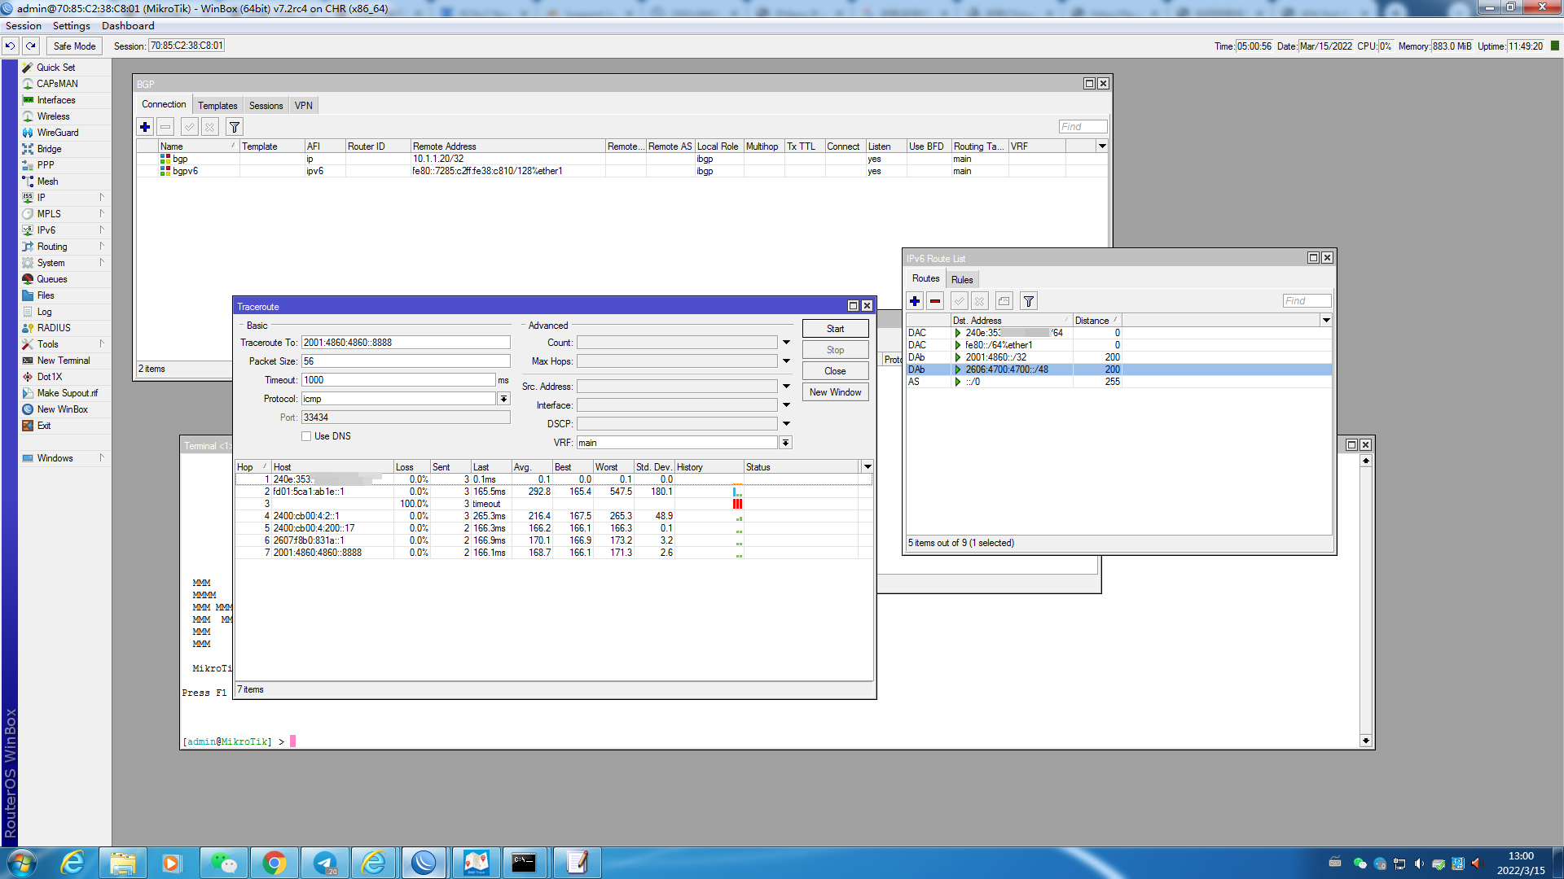Open CAPsMAN menu item
Image resolution: width=1564 pixels, height=879 pixels.
pos(57,84)
